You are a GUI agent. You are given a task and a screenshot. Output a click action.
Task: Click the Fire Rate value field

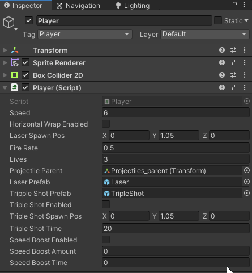click(x=176, y=148)
